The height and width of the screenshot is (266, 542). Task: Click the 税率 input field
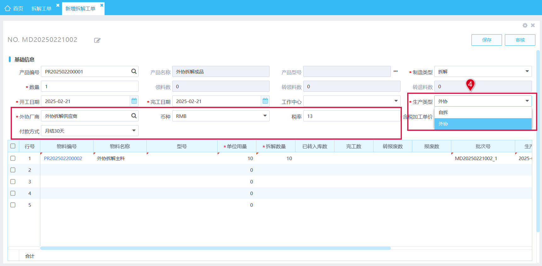(x=352, y=116)
